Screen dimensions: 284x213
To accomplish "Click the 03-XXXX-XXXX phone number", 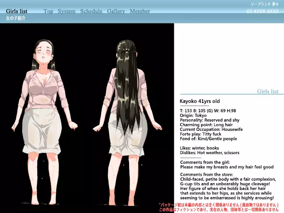I will click(263, 11).
